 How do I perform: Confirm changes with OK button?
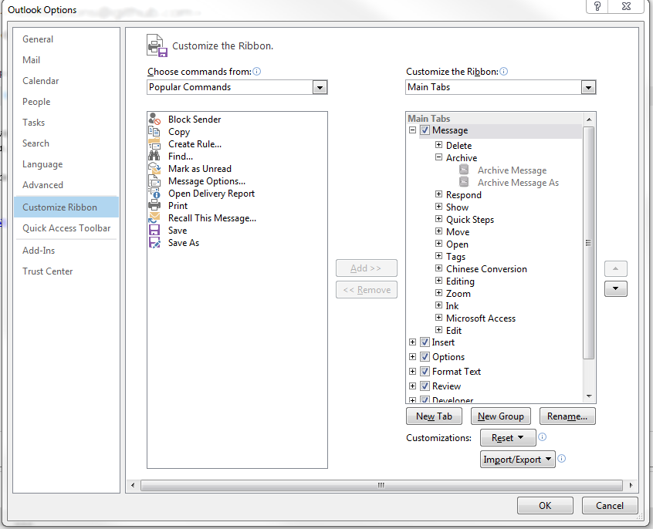point(545,506)
